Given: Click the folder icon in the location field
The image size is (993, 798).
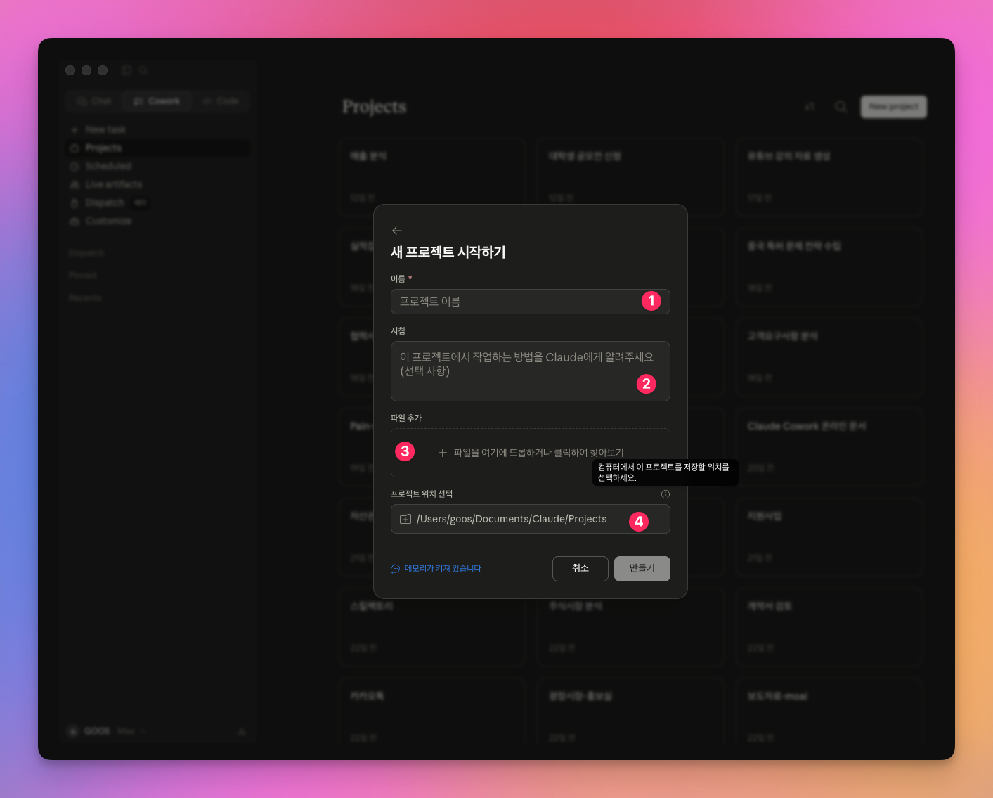Looking at the screenshot, I should point(405,519).
